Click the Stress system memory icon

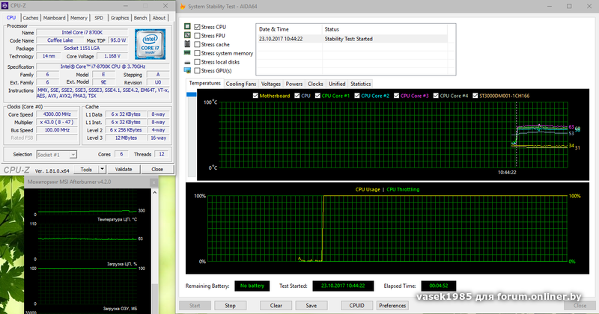point(187,54)
